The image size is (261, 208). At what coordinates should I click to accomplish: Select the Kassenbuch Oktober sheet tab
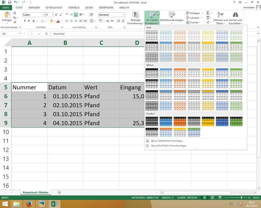(x=36, y=192)
